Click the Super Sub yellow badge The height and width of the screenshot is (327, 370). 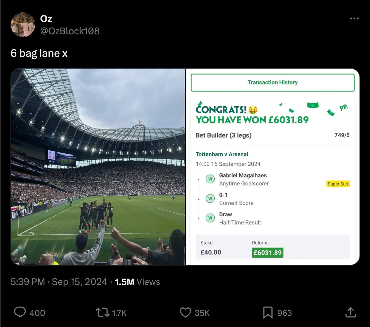[338, 184]
